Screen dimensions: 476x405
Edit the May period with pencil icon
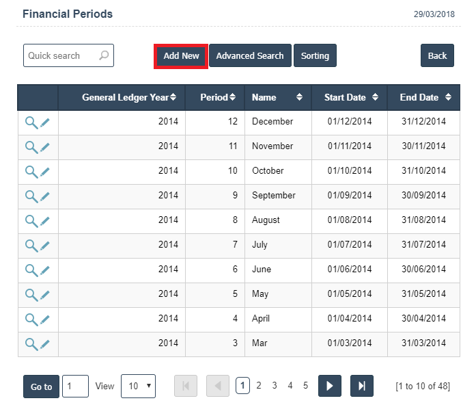click(x=44, y=296)
